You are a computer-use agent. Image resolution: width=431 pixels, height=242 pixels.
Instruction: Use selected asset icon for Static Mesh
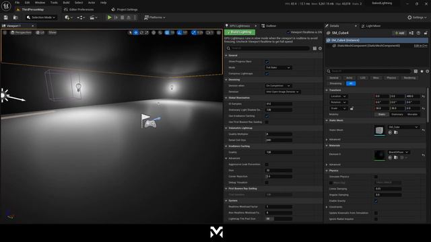(x=390, y=132)
